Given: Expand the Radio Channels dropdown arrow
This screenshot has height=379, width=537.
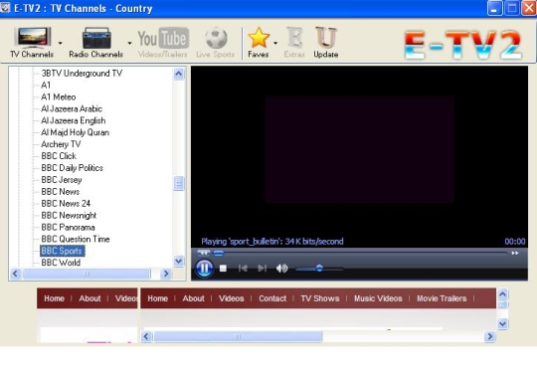Looking at the screenshot, I should (129, 43).
